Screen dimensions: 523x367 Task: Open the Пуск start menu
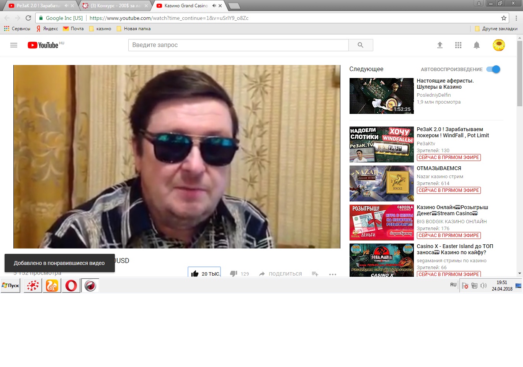[x=11, y=286]
